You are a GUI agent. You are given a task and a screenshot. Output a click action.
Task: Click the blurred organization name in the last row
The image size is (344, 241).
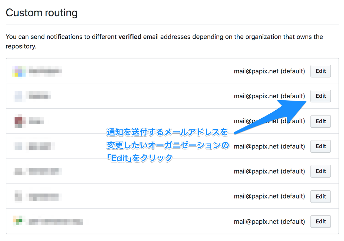(56, 221)
